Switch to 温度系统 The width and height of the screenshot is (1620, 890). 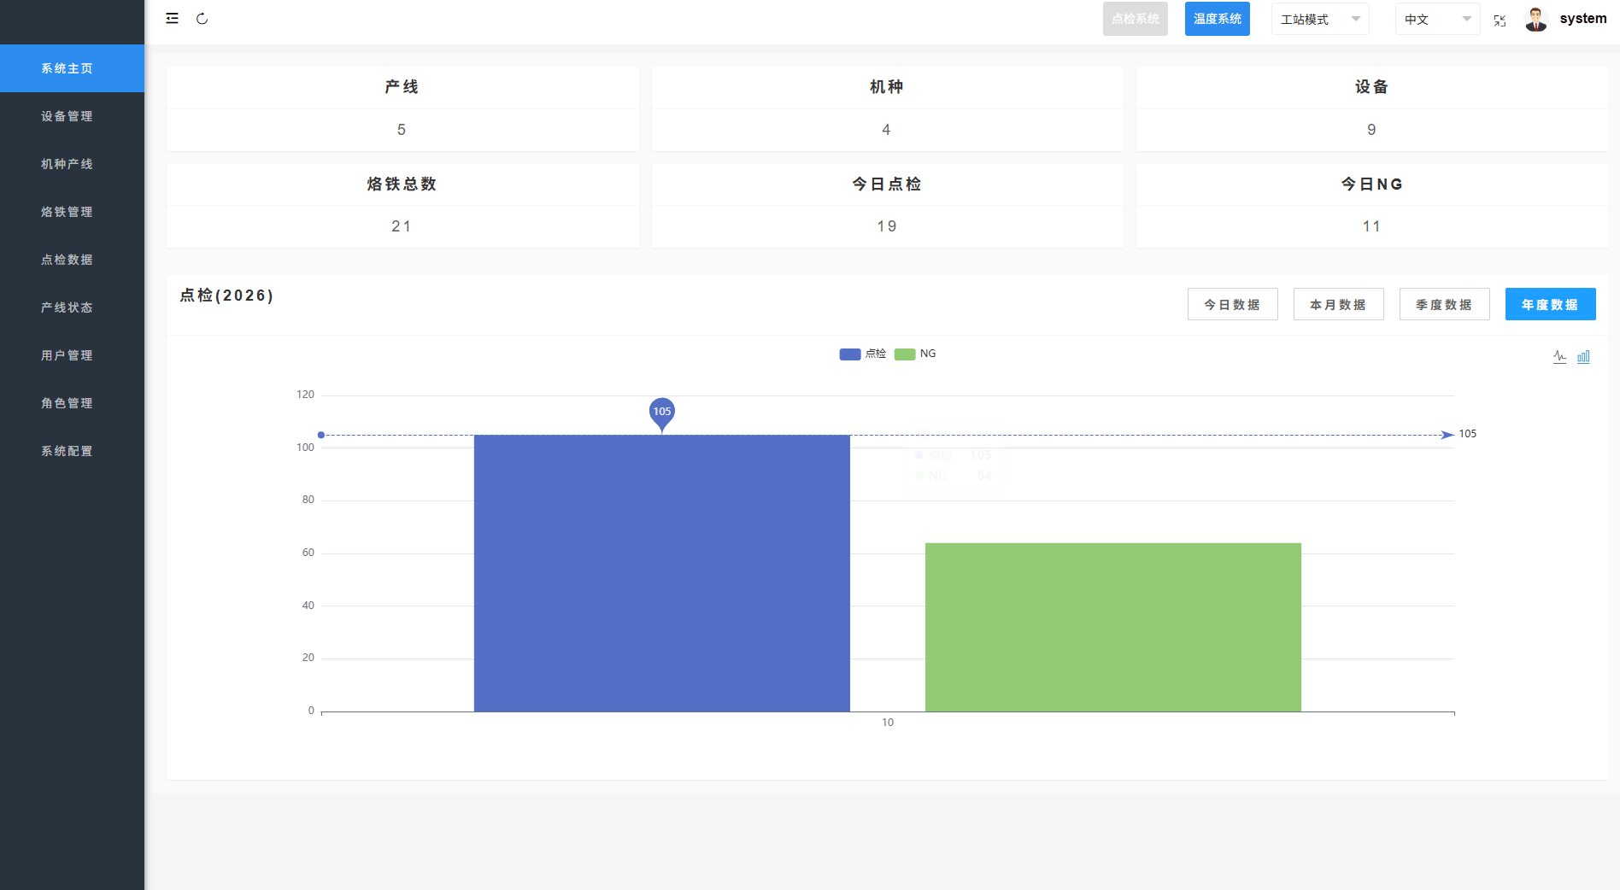[1218, 19]
